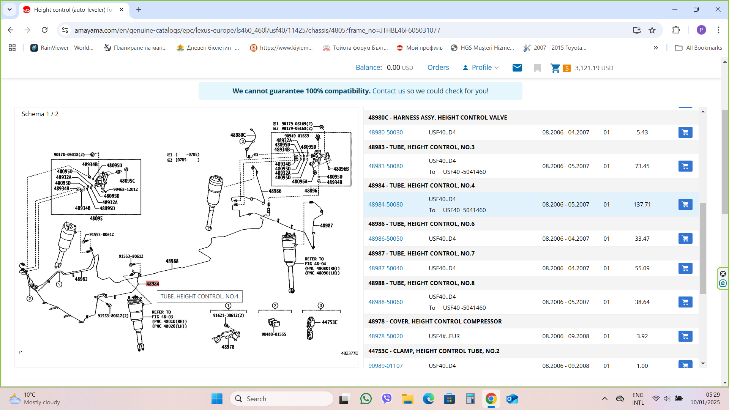
Task: Open the tab search dropdown arrow
Action: pyautogui.click(x=9, y=9)
